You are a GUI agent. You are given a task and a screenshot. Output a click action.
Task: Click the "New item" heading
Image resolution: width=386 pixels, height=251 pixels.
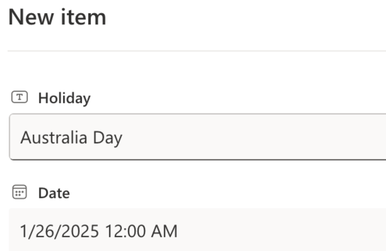(x=57, y=17)
